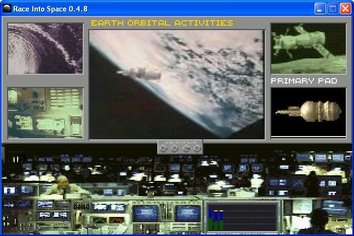
Task: Click the fourth dial on the gauge panel
Action: pyautogui.click(x=197, y=149)
